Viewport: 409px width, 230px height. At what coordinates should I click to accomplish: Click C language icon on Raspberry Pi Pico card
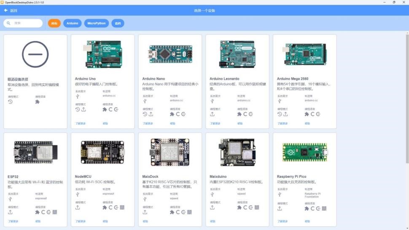(312, 209)
